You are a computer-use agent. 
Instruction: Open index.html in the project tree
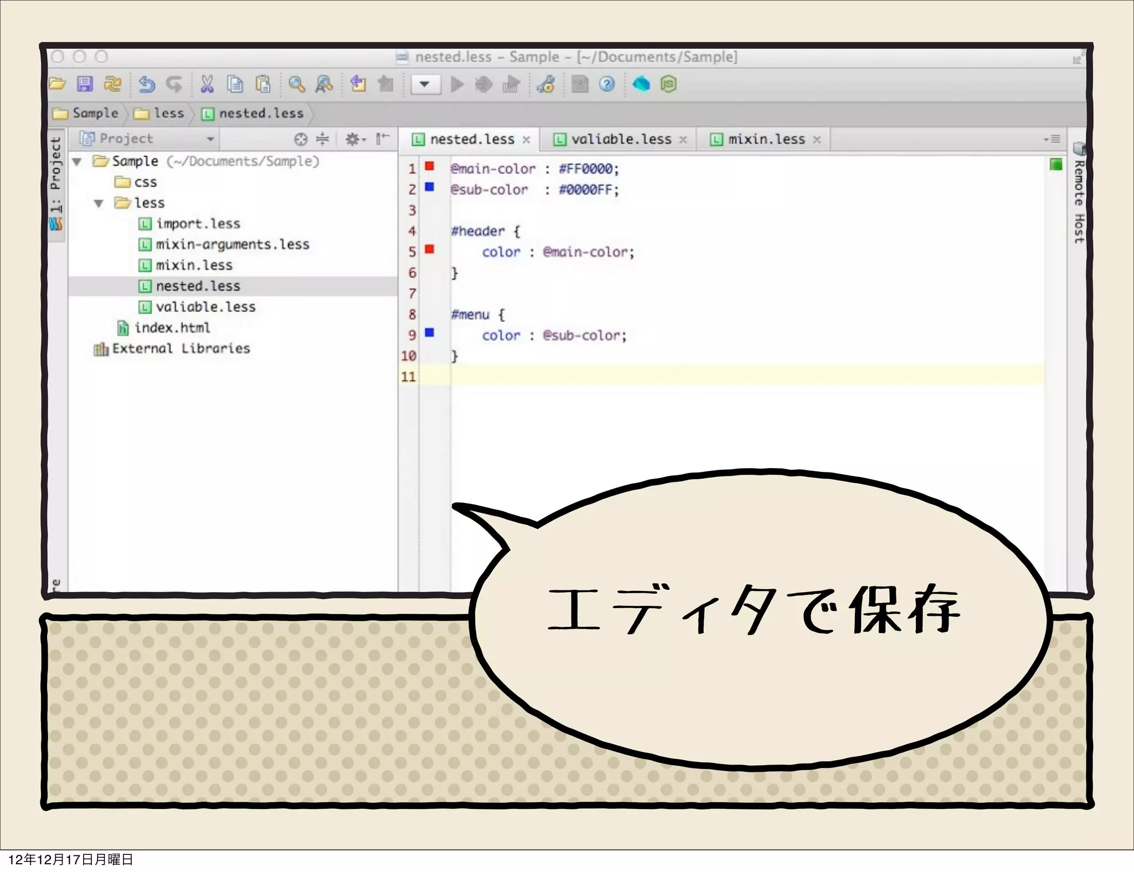point(172,328)
